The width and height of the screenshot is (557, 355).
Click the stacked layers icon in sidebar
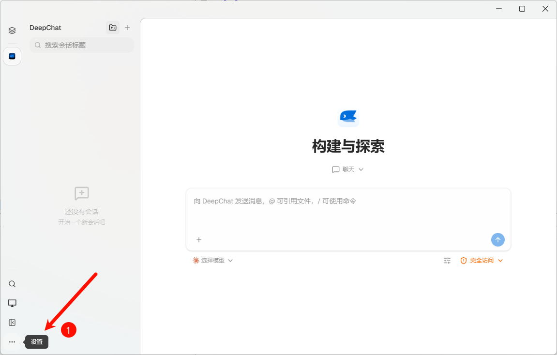12,31
